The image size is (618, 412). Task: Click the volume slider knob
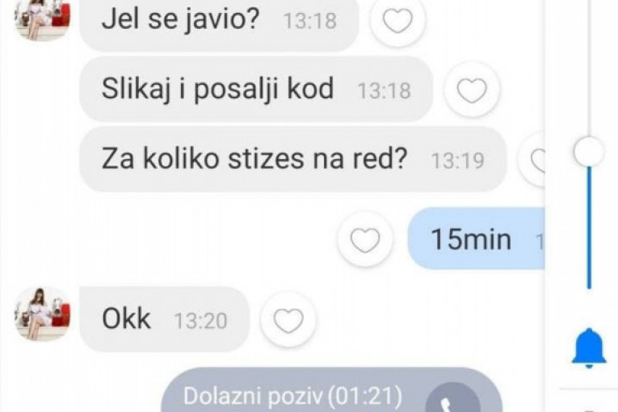pyautogui.click(x=589, y=152)
